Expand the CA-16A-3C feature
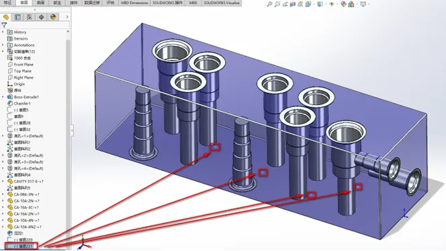 pos(3,207)
